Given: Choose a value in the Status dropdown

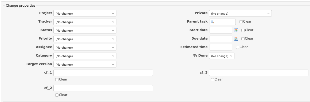Looking at the screenshot, I should pos(85,30).
